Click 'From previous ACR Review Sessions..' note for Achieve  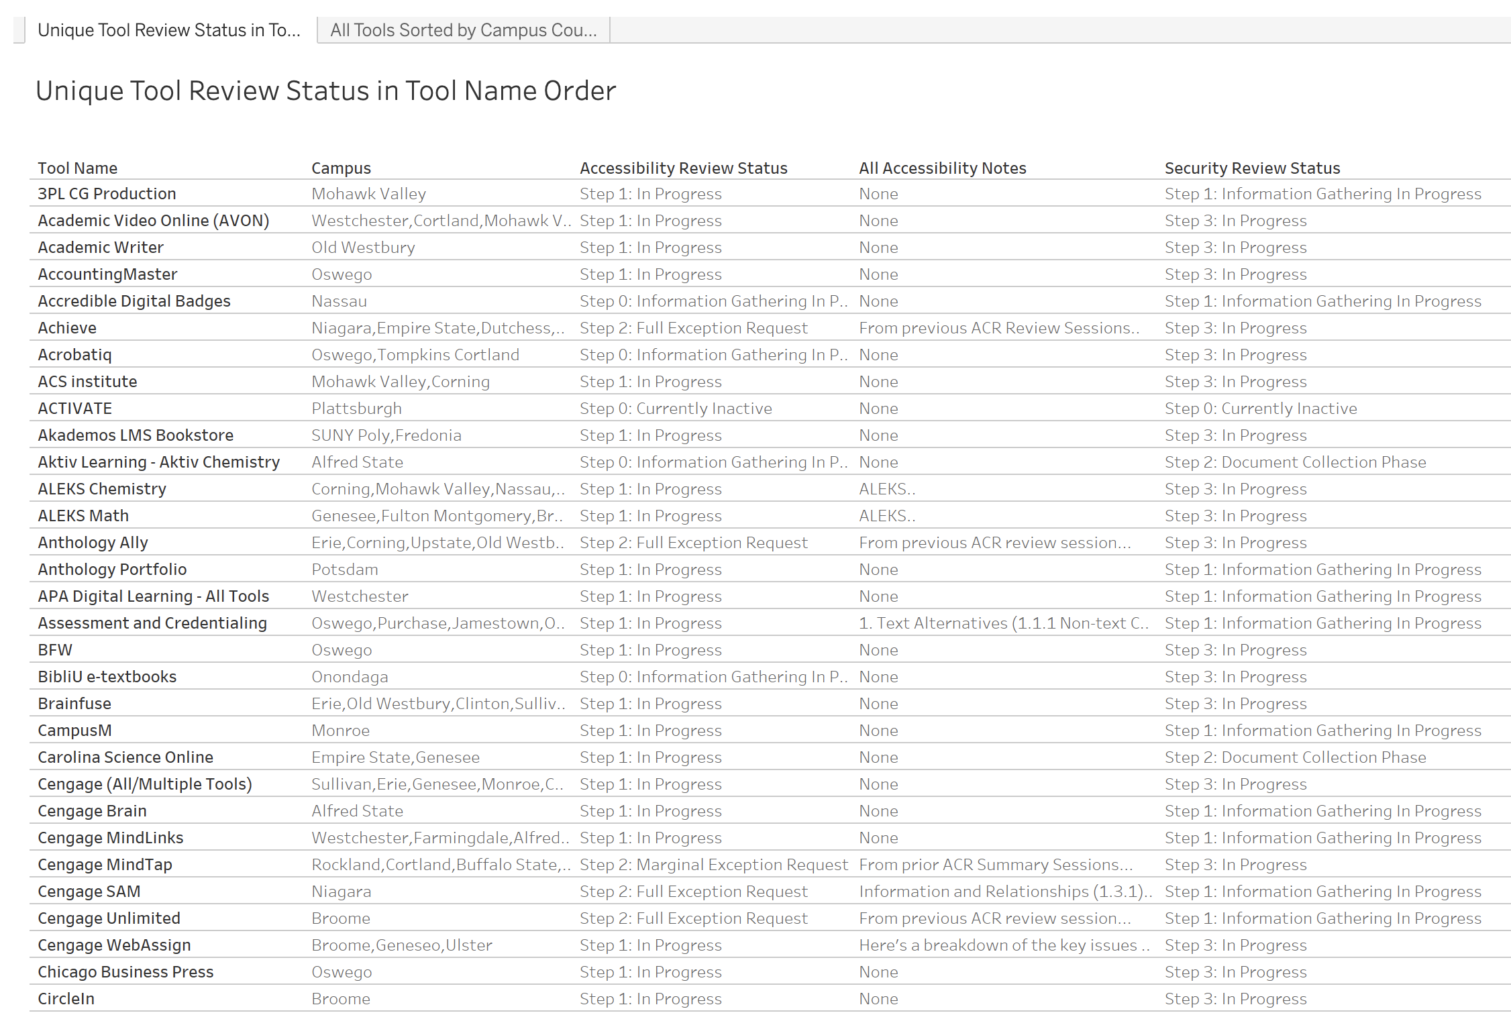(999, 328)
